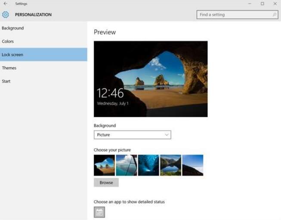This screenshot has height=220, width=281.
Task: Open the Start personalization page
Action: pyautogui.click(x=6, y=81)
